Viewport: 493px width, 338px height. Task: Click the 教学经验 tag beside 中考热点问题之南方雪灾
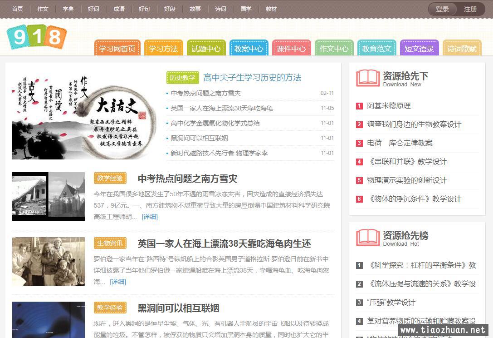110,178
